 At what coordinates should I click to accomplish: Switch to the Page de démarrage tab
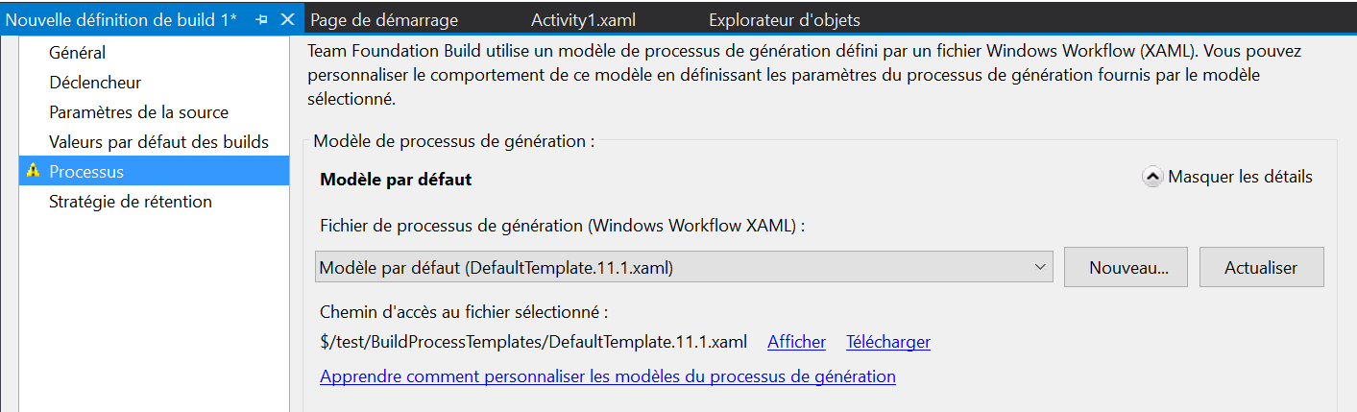pyautogui.click(x=384, y=19)
